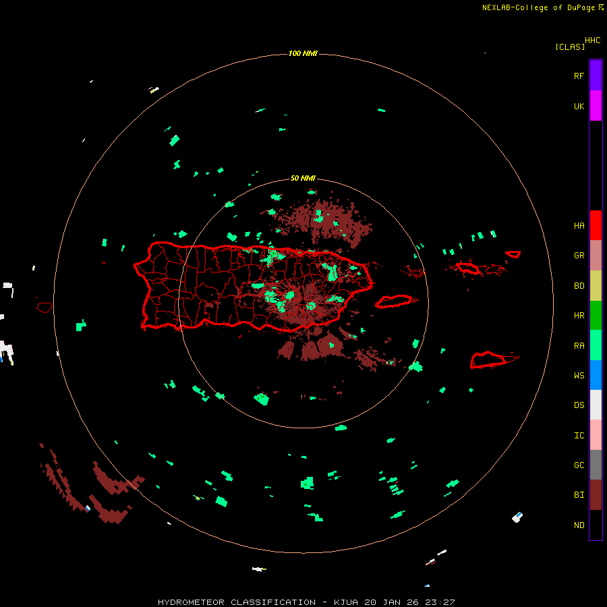Click the IC legend label

(x=579, y=435)
